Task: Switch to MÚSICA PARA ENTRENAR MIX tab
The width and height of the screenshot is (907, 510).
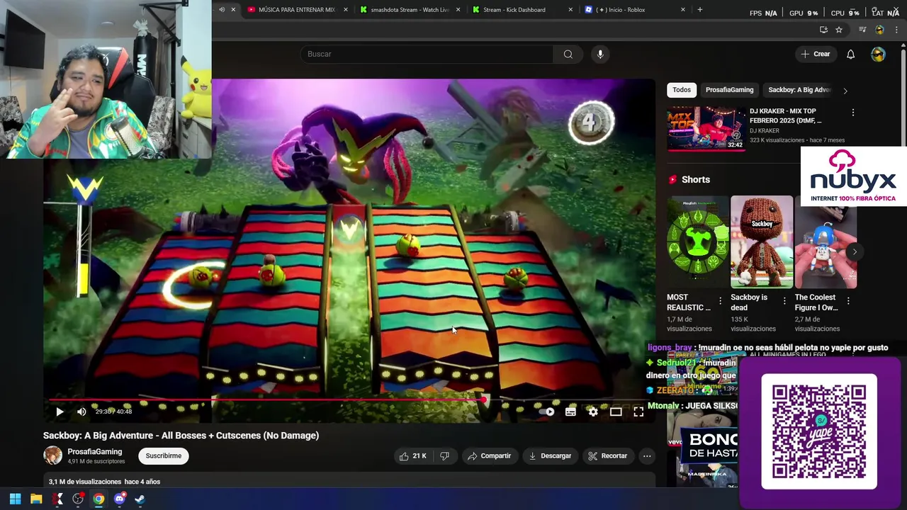Action: 297,10
